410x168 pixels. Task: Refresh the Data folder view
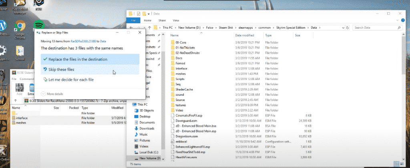[348, 28]
